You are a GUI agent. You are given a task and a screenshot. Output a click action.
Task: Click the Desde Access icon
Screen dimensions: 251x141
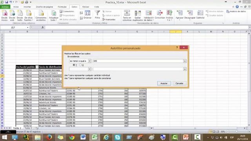(4, 16)
